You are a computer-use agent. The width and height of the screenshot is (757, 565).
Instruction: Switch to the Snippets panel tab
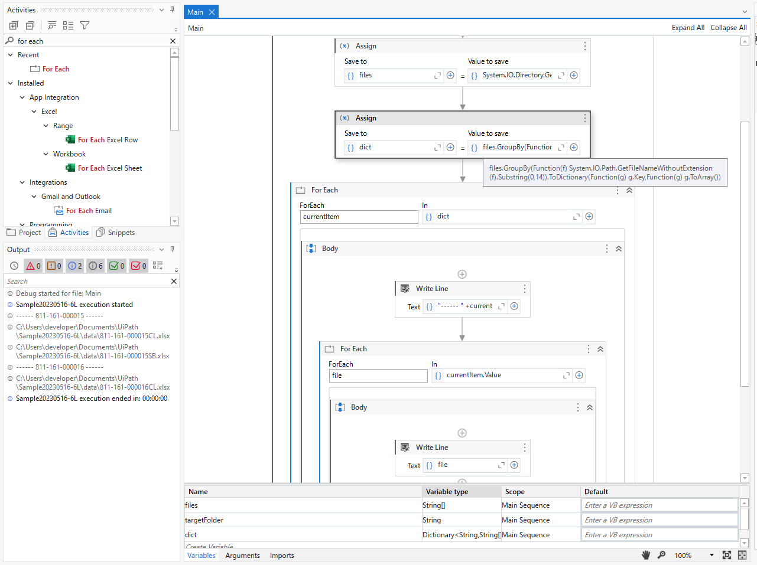coord(116,233)
